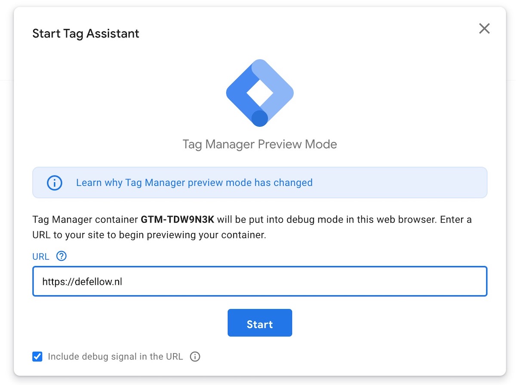Click the Start button
This screenshot has width=516, height=385.
pyautogui.click(x=260, y=323)
